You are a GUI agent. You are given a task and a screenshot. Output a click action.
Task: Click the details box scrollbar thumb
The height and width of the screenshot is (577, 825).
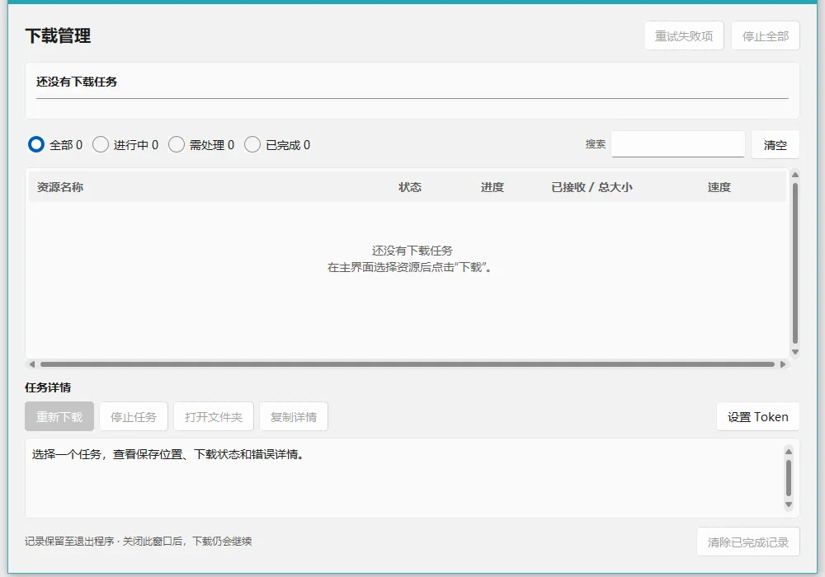[x=788, y=478]
